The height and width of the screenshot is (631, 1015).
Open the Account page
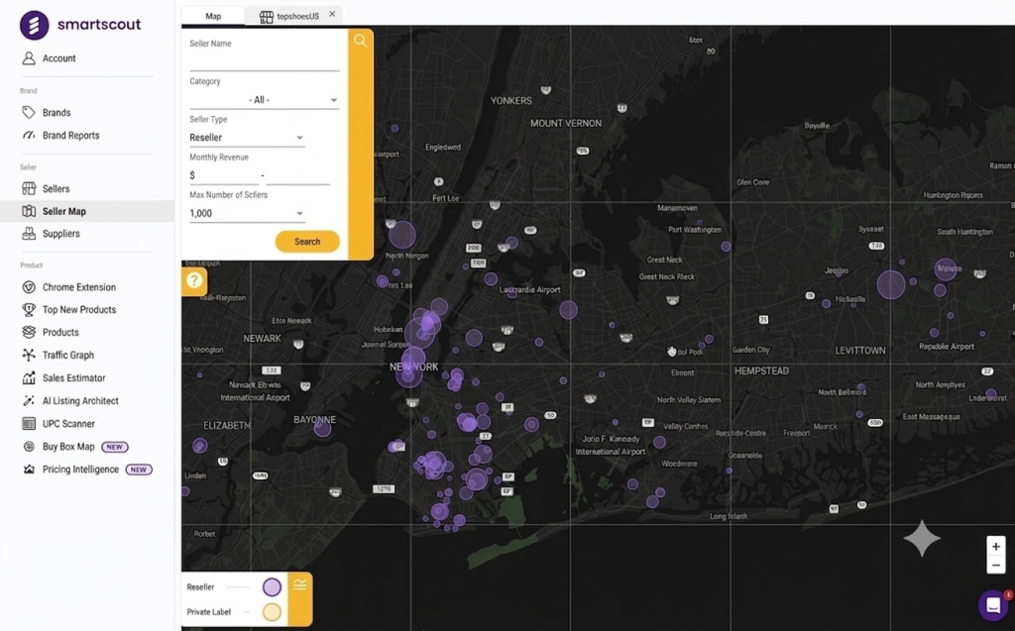click(58, 58)
